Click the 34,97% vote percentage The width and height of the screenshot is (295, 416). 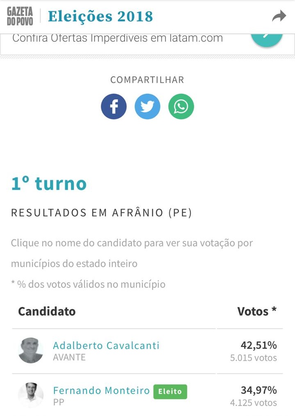pos(259,390)
